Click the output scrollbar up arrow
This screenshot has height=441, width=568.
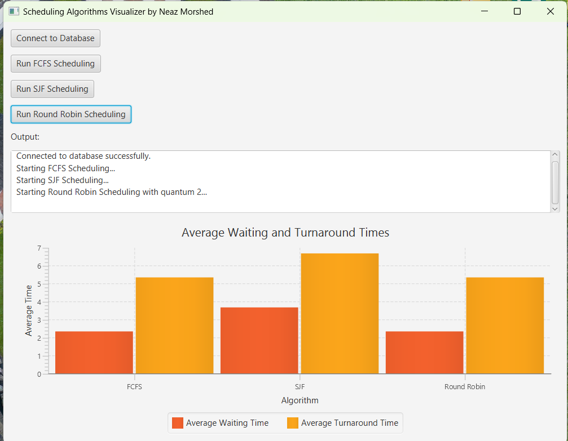point(555,155)
